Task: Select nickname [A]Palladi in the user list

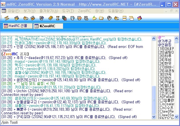Action: 166,96
